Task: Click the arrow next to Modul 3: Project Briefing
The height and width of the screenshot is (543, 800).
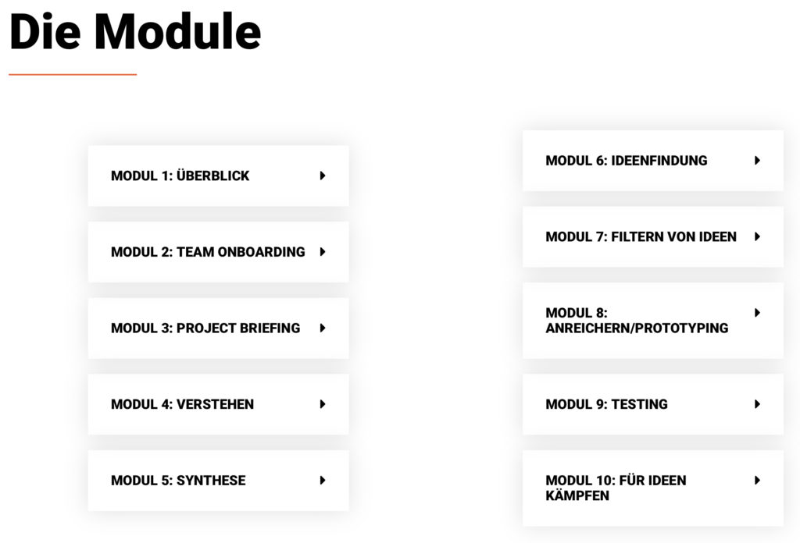Action: pyautogui.click(x=323, y=328)
